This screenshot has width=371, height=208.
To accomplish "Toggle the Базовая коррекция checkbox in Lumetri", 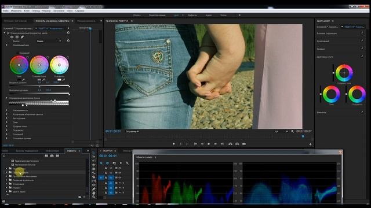I will [362, 33].
